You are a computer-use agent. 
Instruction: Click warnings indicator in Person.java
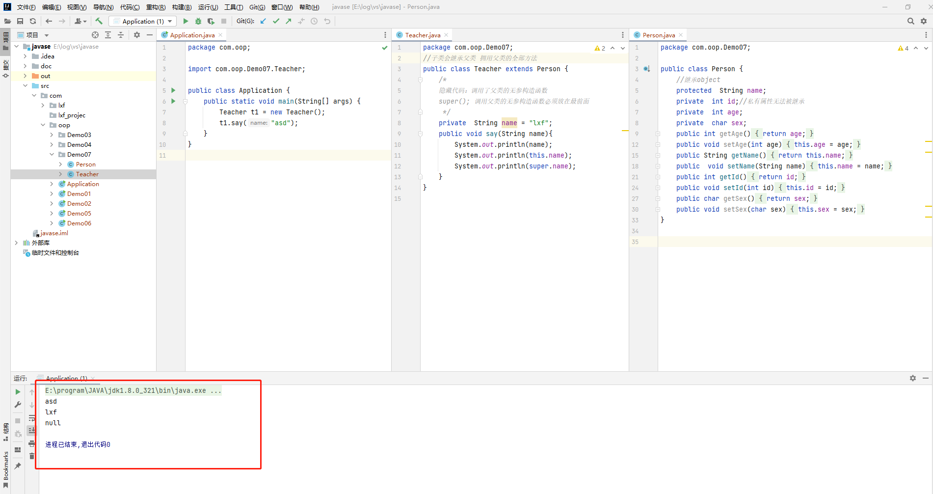point(903,48)
